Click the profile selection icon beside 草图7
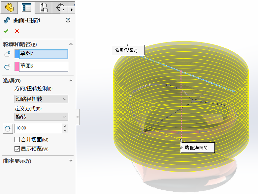The height and width of the screenshot is (194, 258). pyautogui.click(x=7, y=54)
